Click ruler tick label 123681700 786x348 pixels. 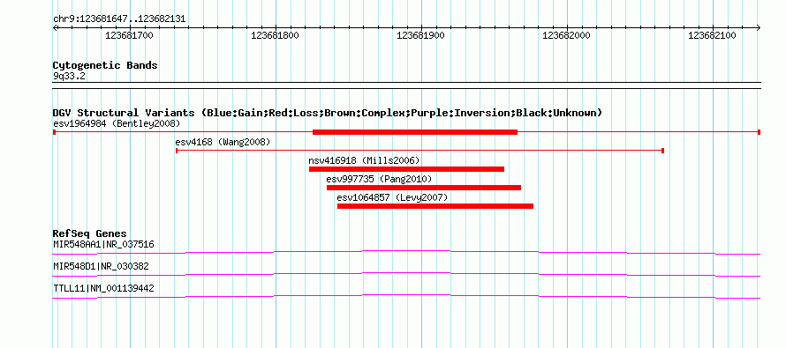pos(129,35)
